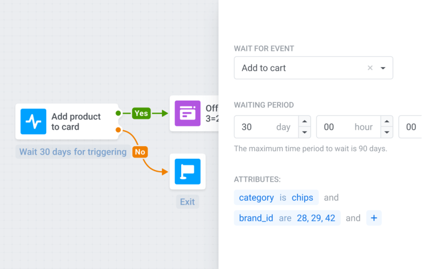Screen dimensions: 437x269
Task: Click the purple offer card icon
Action: tap(187, 114)
